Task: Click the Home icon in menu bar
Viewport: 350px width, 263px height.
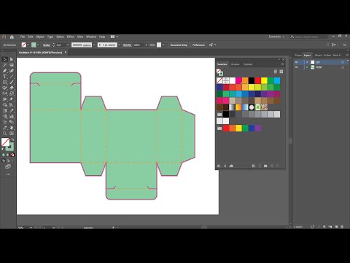Action: pos(12,37)
